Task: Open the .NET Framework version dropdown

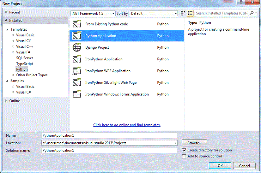Action: 93,13
